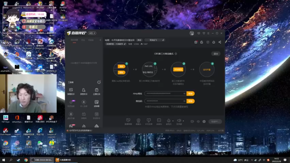The width and height of the screenshot is (290, 163).
Task: Click the 退出 button to leave OBS mode
Action: pos(216,54)
